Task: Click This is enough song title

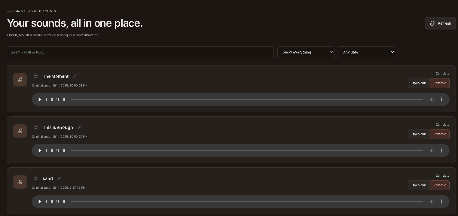Action: [58, 127]
